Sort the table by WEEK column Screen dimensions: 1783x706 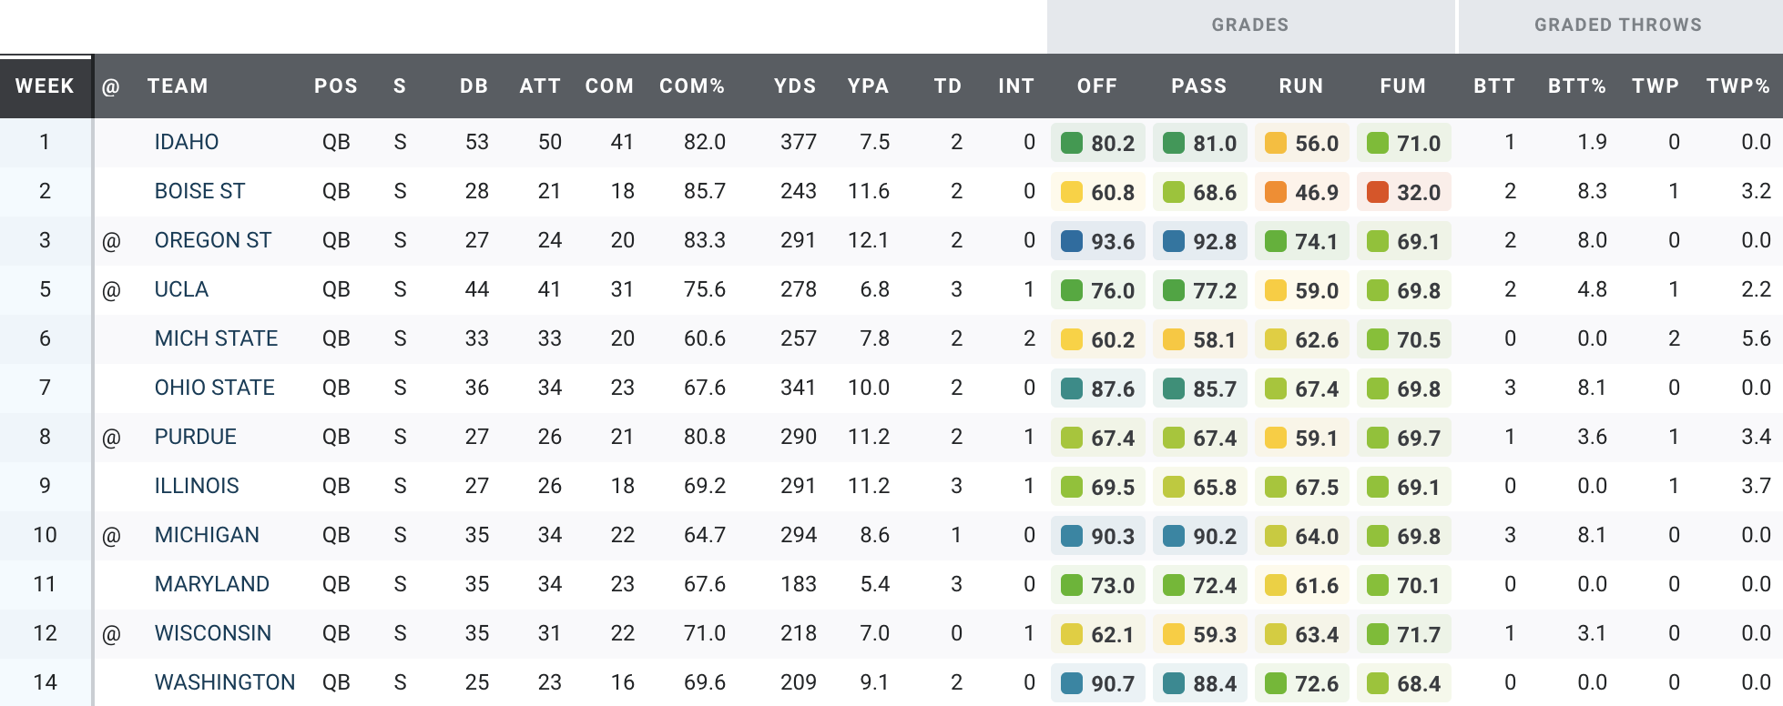click(x=45, y=86)
